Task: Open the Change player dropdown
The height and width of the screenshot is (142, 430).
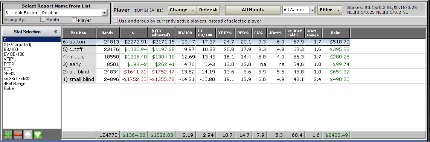Action: [182, 10]
